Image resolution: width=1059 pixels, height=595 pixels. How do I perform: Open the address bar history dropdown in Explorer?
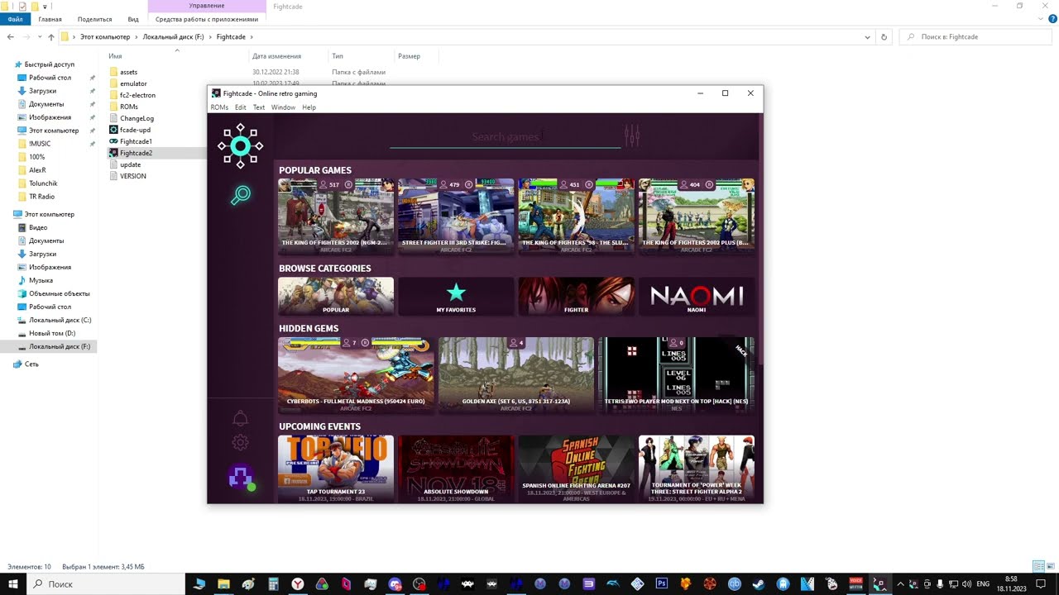click(x=867, y=37)
